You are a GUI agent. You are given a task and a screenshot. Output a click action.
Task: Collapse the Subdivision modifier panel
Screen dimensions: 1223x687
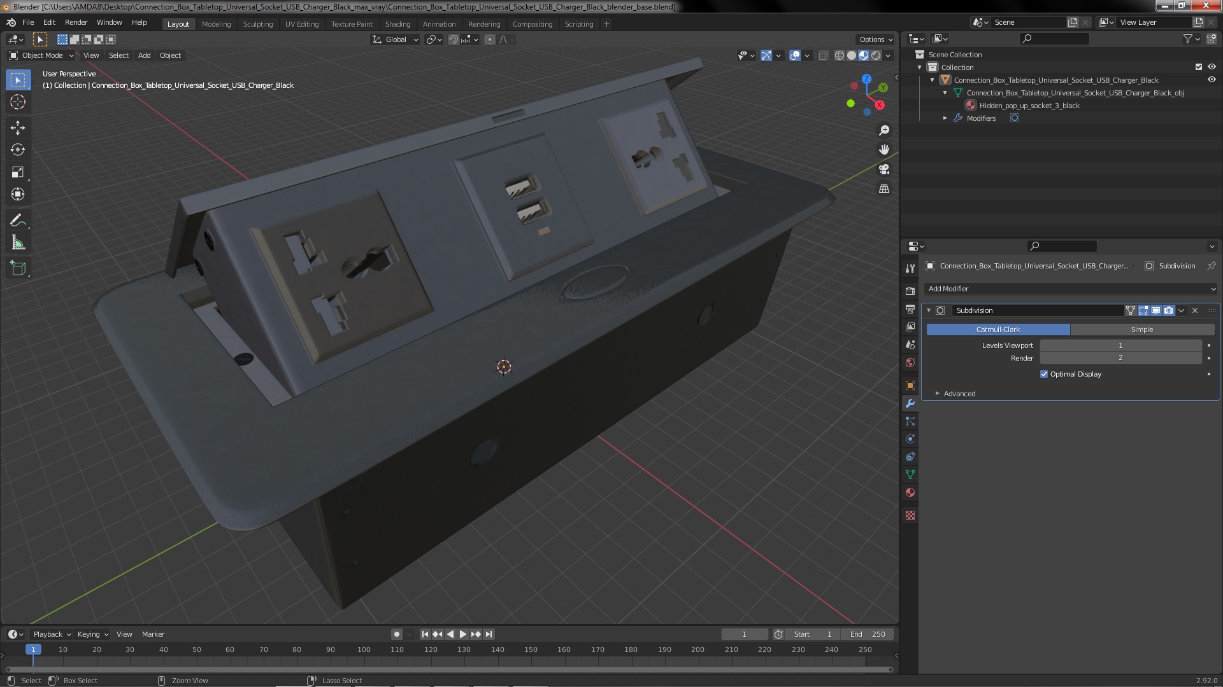[x=929, y=310]
